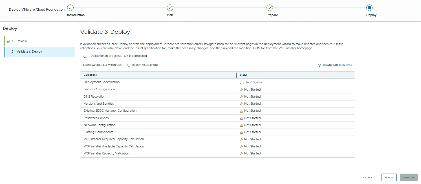Click the Deploy step active circle
Screen dimensions: 421x184
[369, 8]
